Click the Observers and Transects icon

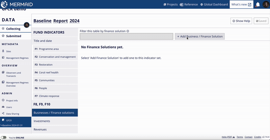click(3, 72)
